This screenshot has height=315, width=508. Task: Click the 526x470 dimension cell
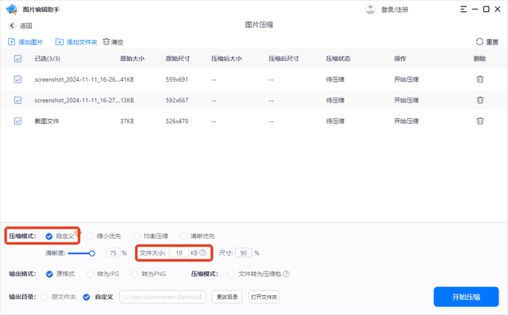(177, 121)
